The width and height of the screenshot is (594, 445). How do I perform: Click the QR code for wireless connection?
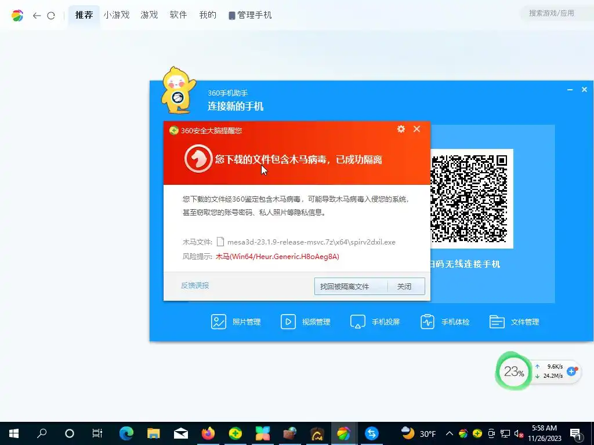(470, 198)
